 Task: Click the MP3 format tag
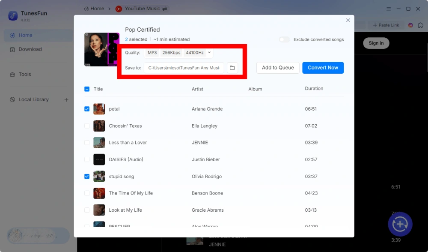pyautogui.click(x=152, y=52)
